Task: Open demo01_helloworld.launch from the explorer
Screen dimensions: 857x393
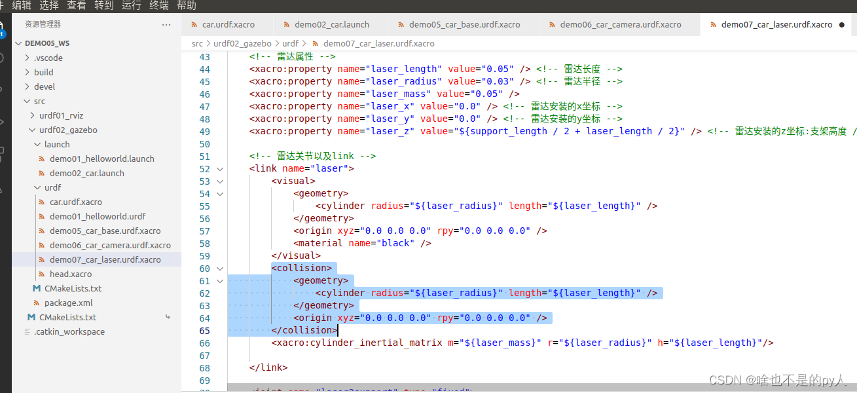Action: point(102,159)
